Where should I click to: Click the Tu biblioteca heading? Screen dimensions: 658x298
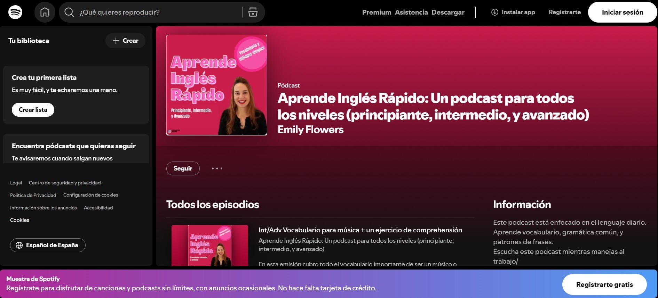29,41
